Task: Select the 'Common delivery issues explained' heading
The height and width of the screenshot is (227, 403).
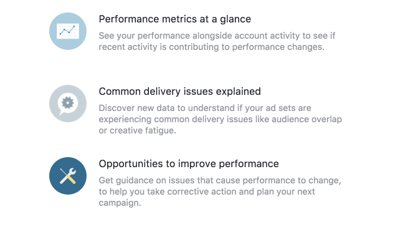Action: [x=179, y=92]
